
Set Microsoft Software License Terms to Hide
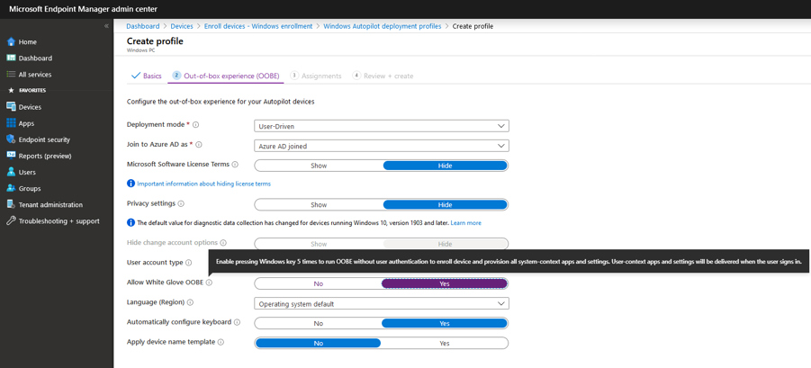tap(445, 166)
